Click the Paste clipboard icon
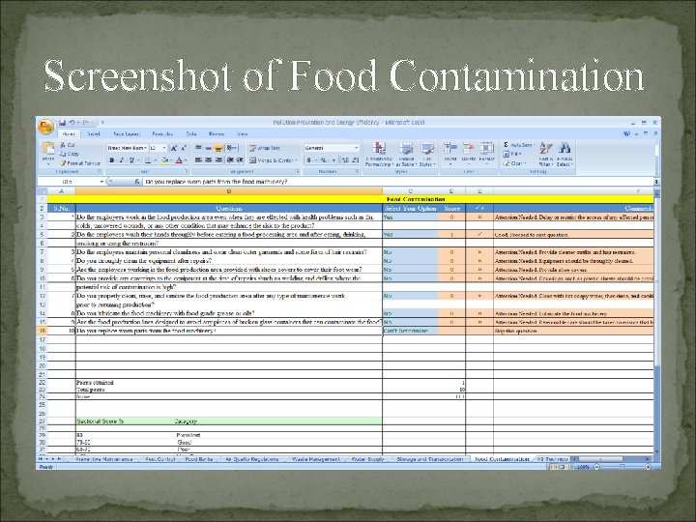This screenshot has height=522, width=696. (48, 148)
